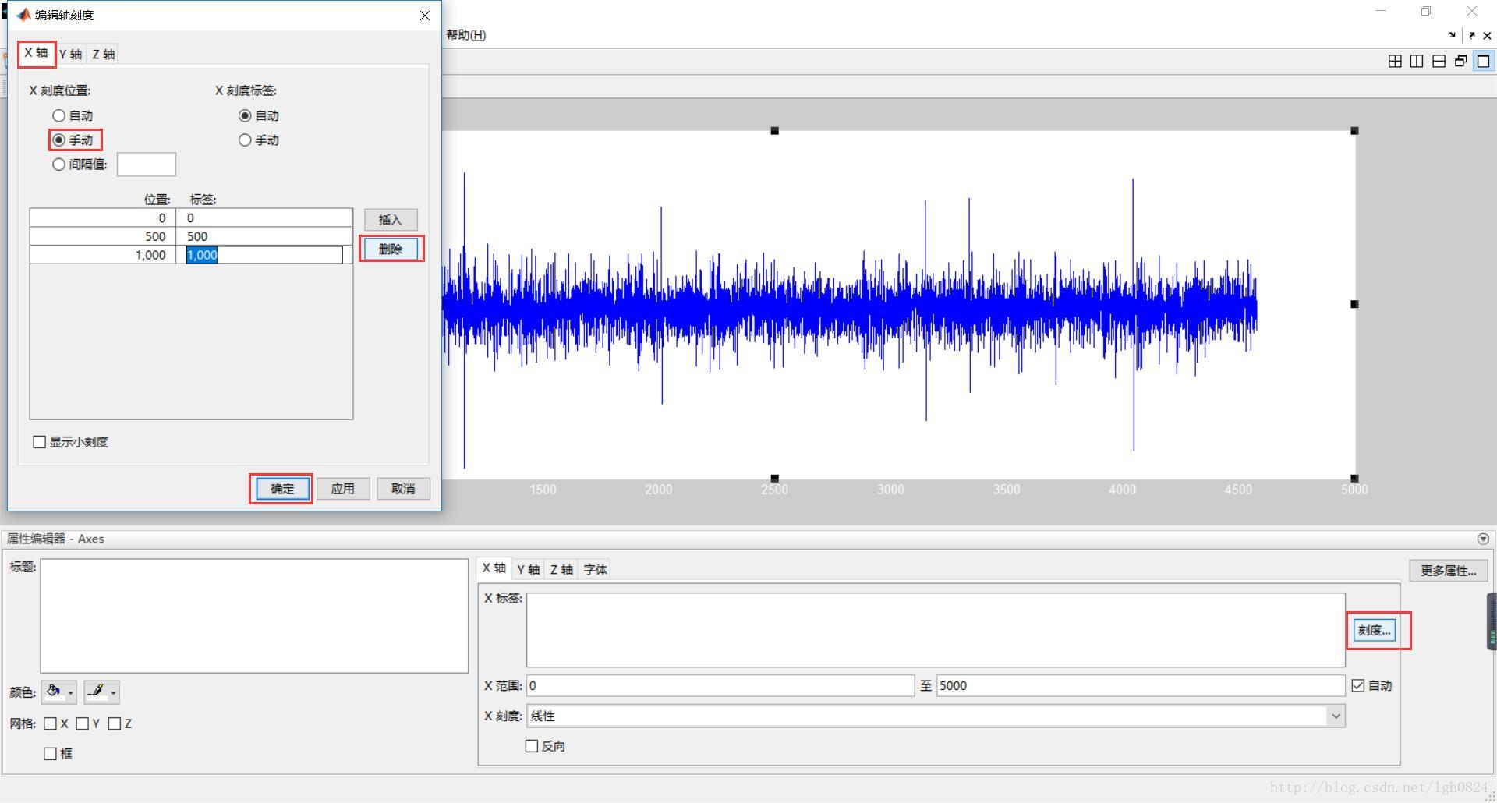Select 间隔值 radio option

[x=80, y=164]
